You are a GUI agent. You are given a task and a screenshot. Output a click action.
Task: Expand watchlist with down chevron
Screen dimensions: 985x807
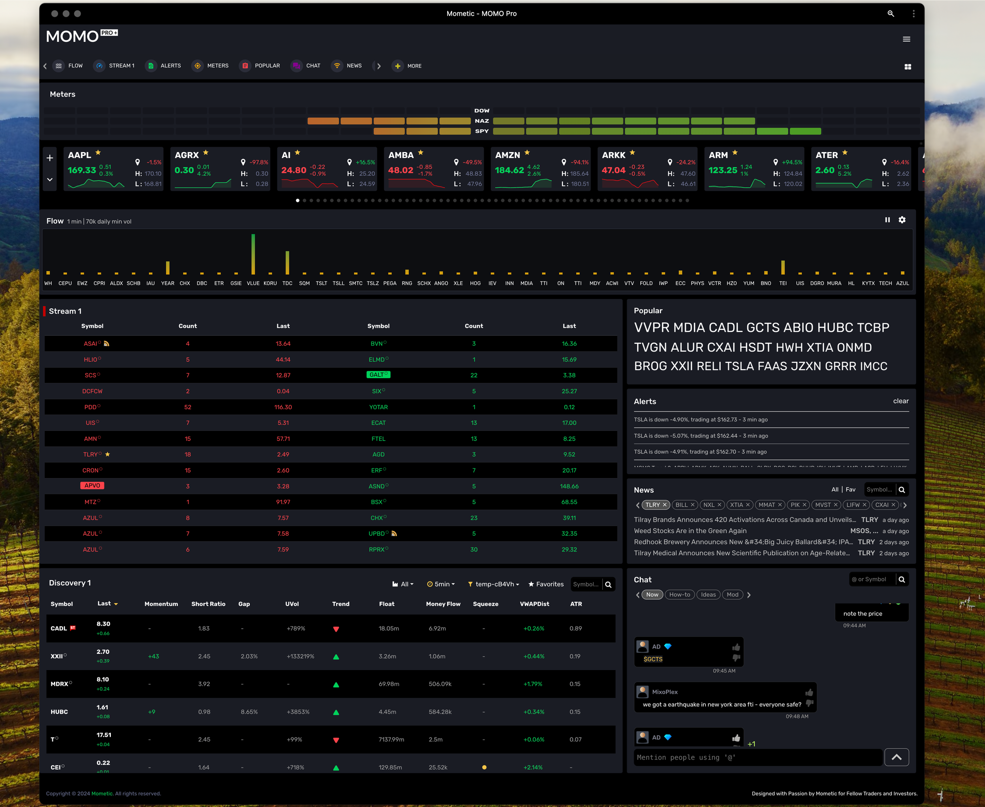pyautogui.click(x=50, y=180)
